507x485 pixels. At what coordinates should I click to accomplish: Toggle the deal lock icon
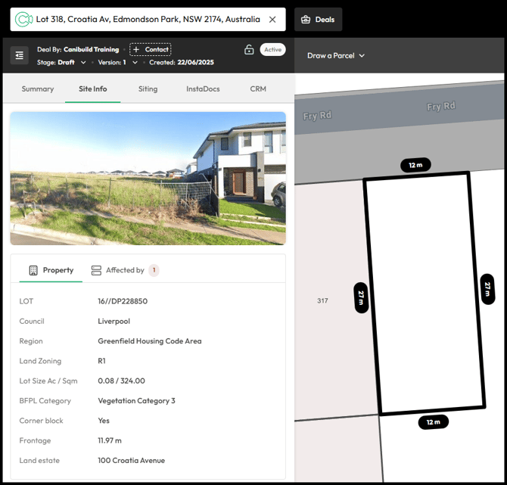[249, 50]
